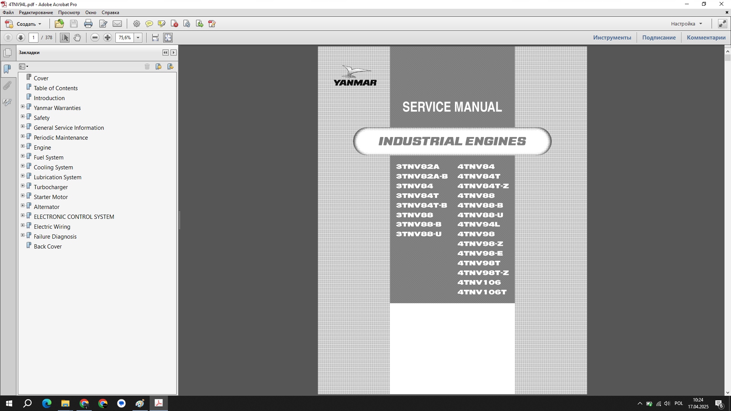Expand the Fuel System bookmark
The image size is (731, 411).
(x=22, y=156)
